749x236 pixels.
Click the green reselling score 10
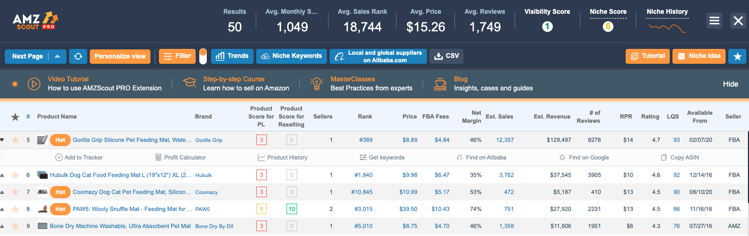pyautogui.click(x=291, y=209)
